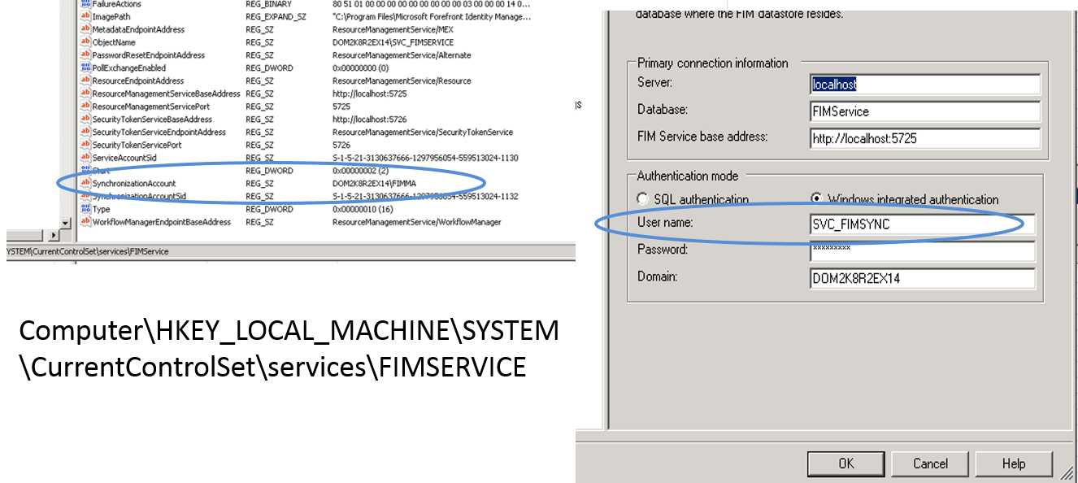Select the ServiceAccountSid string icon
Screen dimensions: 1078x483
[85, 158]
